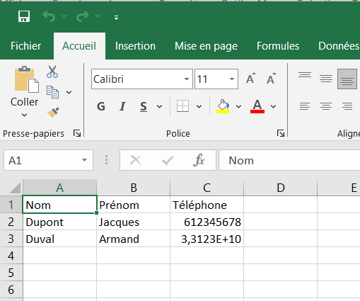This screenshot has width=360, height=301.
Task: Expand the borders options arrow
Action: [199, 107]
